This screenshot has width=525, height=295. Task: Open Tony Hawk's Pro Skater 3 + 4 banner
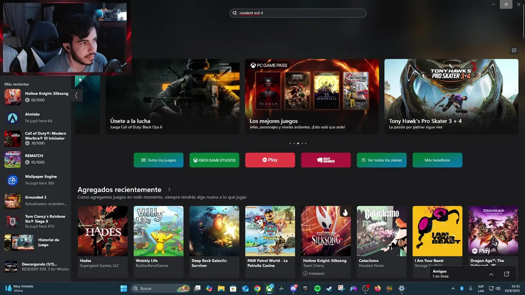click(x=451, y=97)
